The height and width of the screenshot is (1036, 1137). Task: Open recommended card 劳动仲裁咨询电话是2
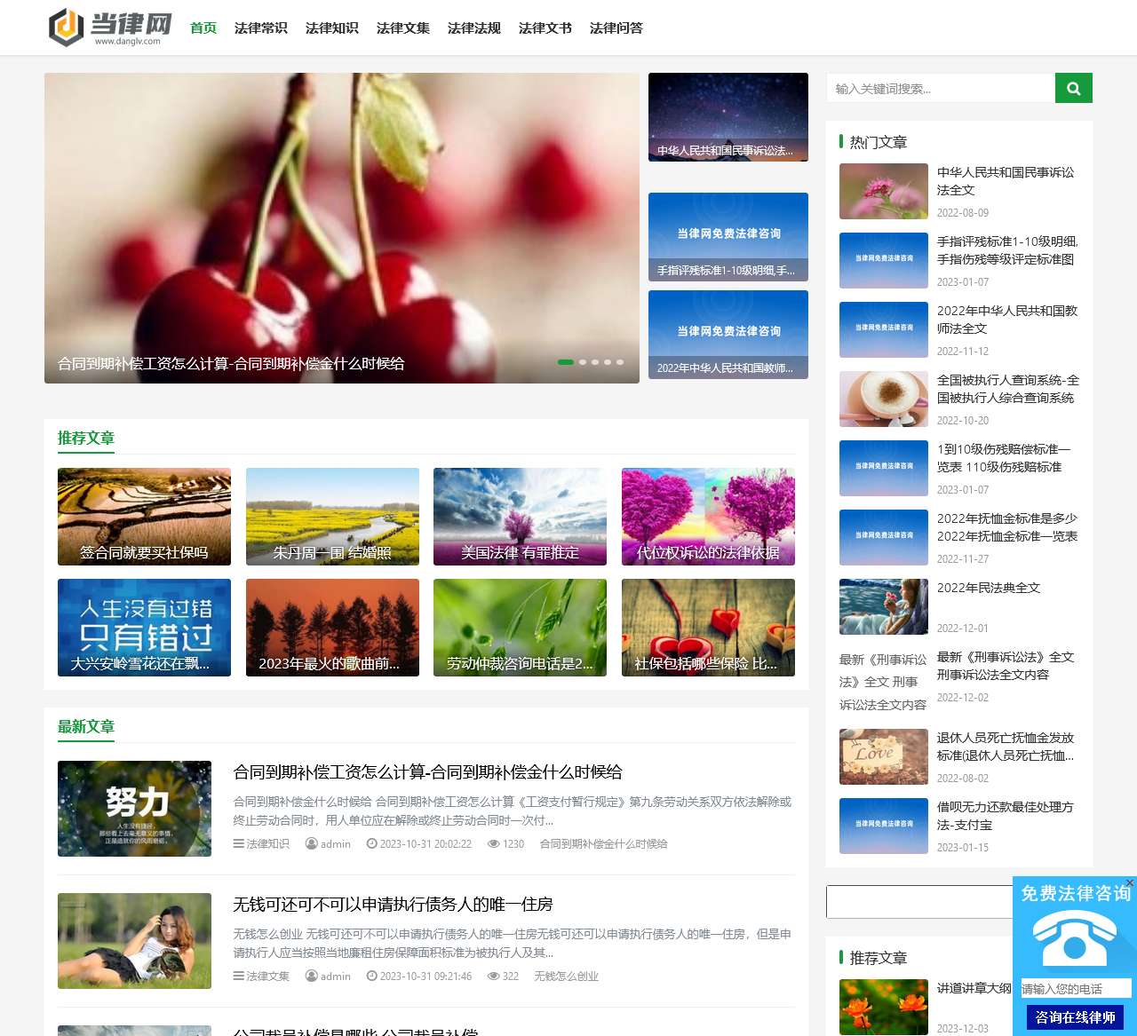[x=521, y=628]
